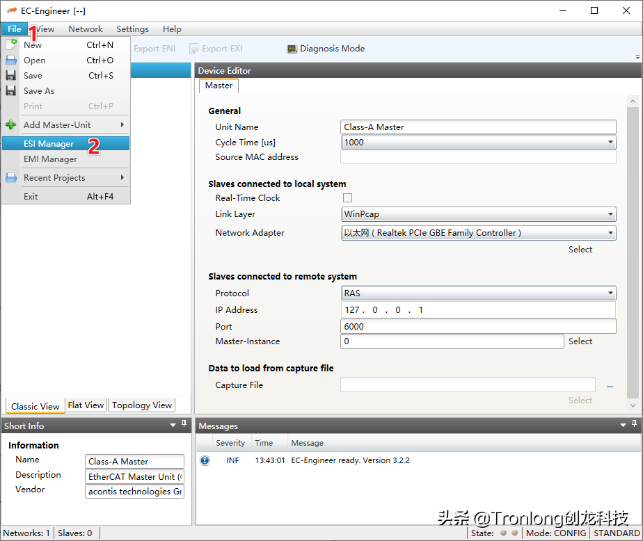Enter Diagnosis Mode via its toolbar icon
This screenshot has height=541, width=643.
point(293,48)
